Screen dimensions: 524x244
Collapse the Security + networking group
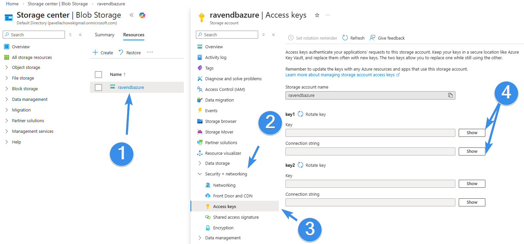tap(200, 174)
